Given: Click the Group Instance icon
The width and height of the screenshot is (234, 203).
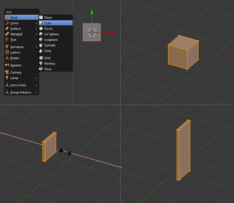Looking at the screenshot, I should tap(7, 92).
